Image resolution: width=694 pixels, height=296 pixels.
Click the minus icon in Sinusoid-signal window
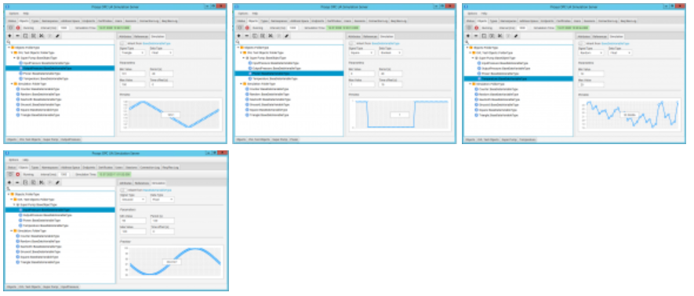coord(17,182)
